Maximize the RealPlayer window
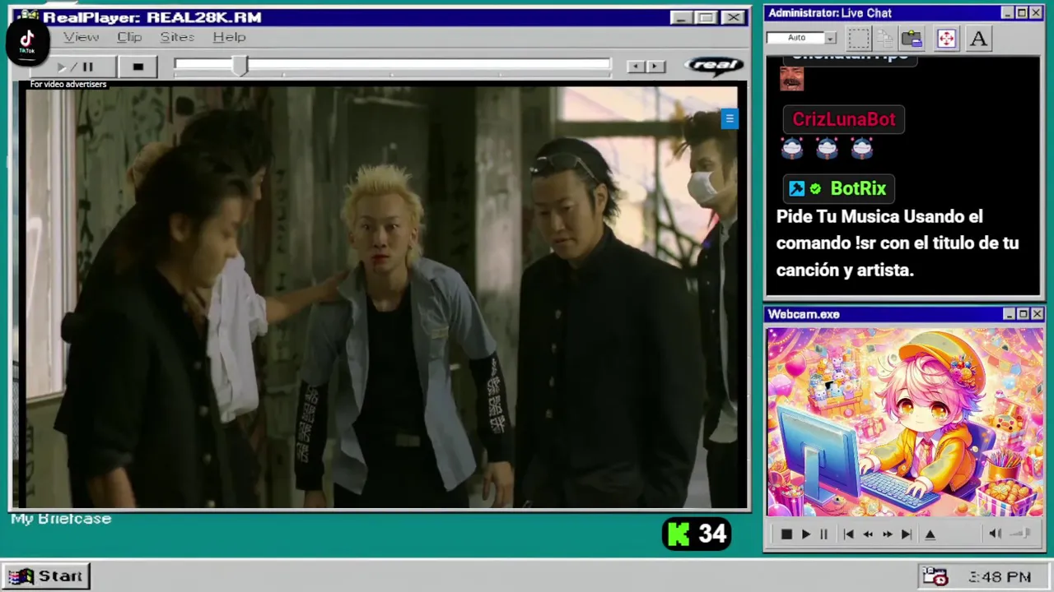Screen dimensions: 1054x592 click(706, 17)
